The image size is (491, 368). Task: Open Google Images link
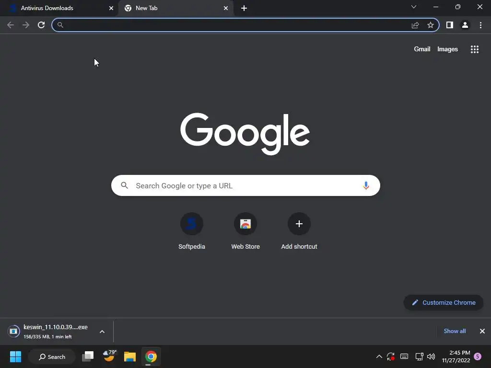click(x=447, y=49)
